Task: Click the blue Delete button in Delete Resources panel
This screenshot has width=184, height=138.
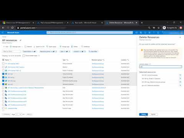Action: (x=143, y=114)
